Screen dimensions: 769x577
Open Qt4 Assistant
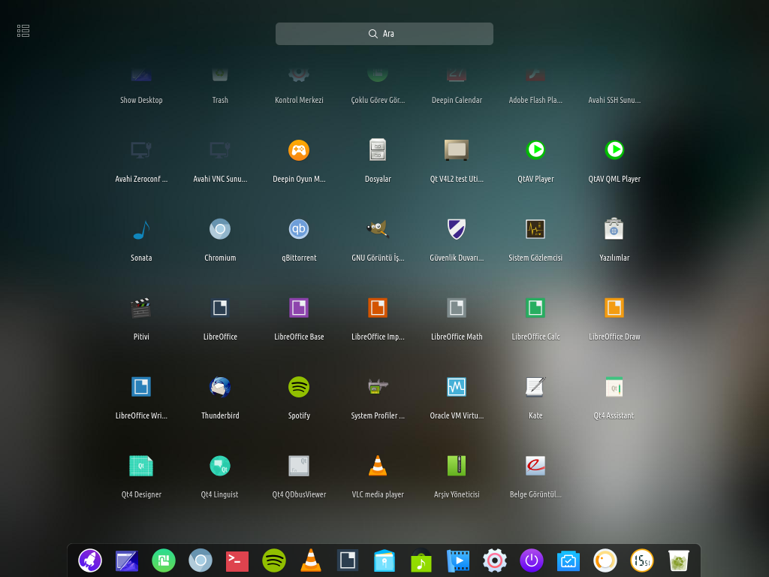pos(614,387)
